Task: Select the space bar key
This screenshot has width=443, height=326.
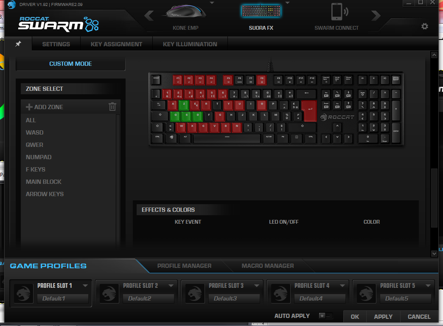Action: tap(227, 138)
